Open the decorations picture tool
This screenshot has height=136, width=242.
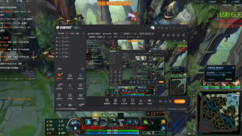click(x=70, y=96)
